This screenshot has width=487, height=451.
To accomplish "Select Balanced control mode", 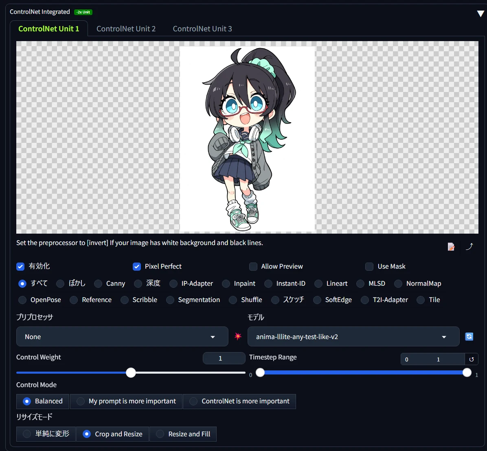I will click(x=43, y=401).
